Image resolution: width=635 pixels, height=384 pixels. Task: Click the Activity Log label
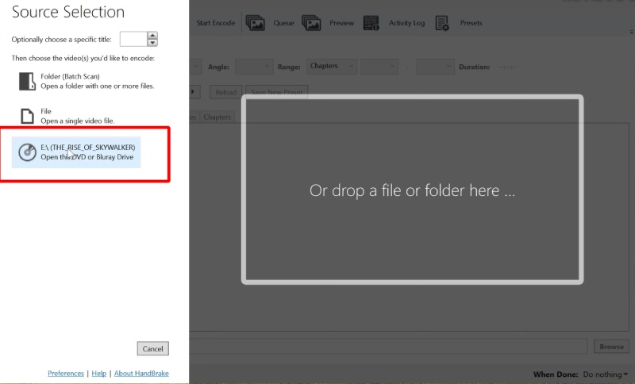pyautogui.click(x=407, y=23)
